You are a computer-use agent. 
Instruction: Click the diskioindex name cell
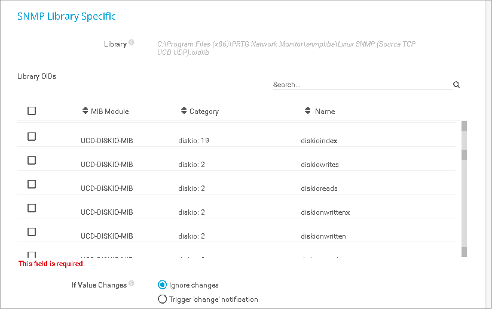(x=319, y=141)
